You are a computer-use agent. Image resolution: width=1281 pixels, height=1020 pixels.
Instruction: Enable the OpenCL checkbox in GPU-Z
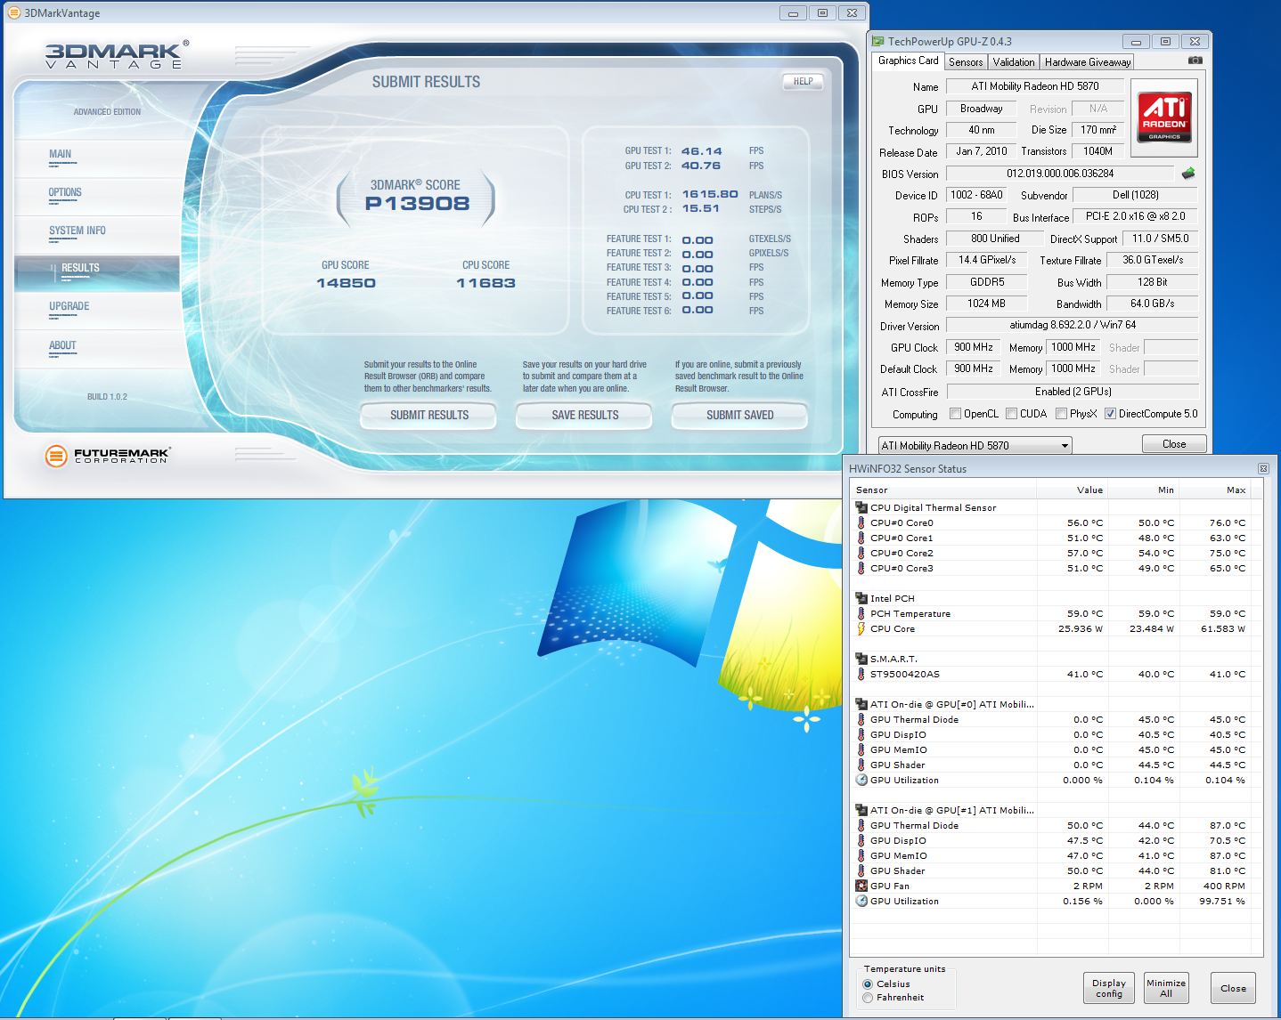point(955,414)
